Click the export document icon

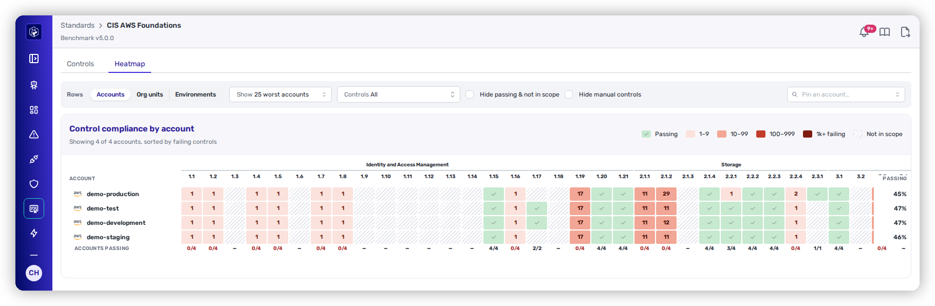(905, 32)
